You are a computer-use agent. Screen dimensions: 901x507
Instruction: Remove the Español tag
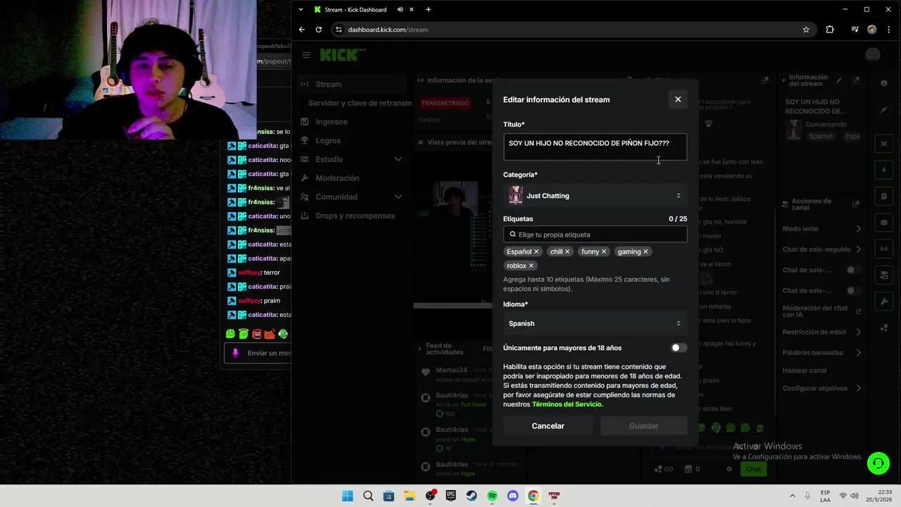pos(536,251)
